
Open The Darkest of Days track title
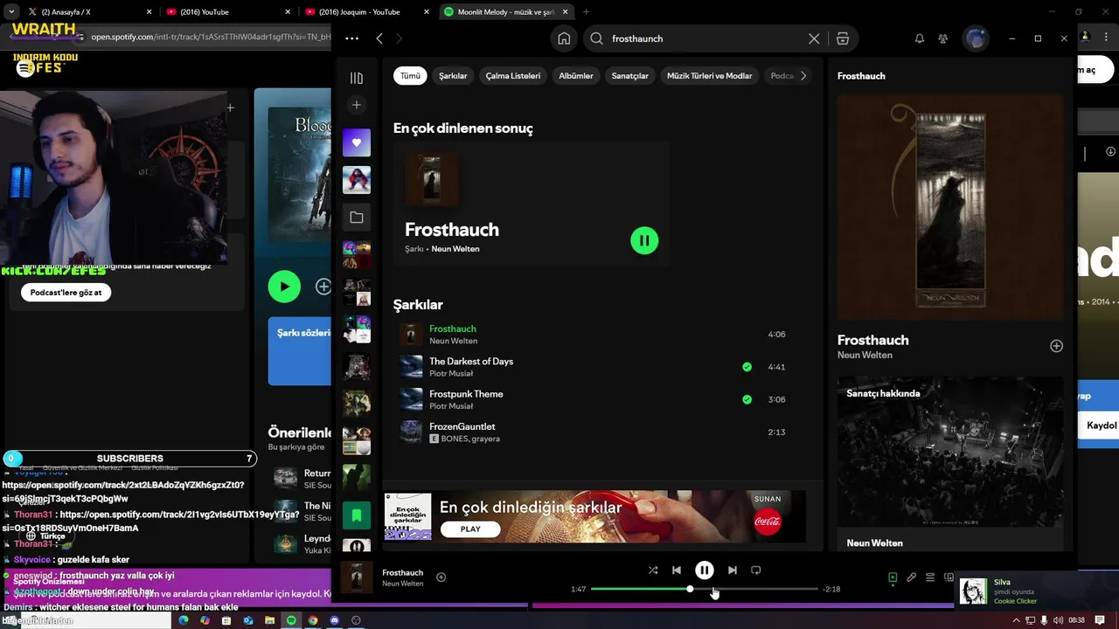click(471, 362)
